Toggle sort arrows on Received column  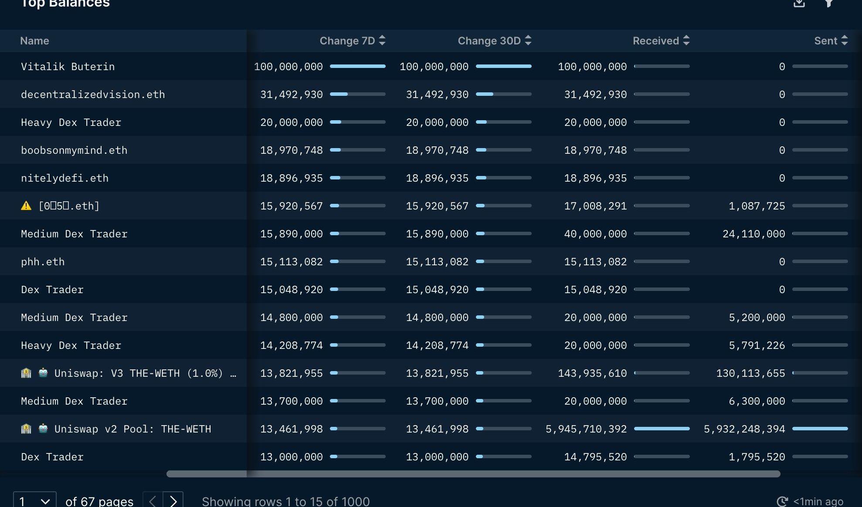(686, 41)
